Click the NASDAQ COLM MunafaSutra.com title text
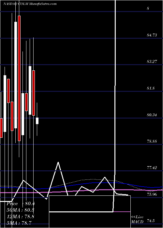This screenshot has width=163, height=228. pos(30,4)
